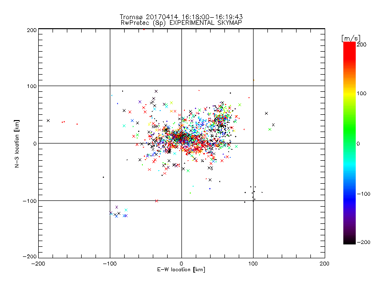Click the "[m/s]" colorbar unit label
Screen dimensions: 382x287
point(351,38)
